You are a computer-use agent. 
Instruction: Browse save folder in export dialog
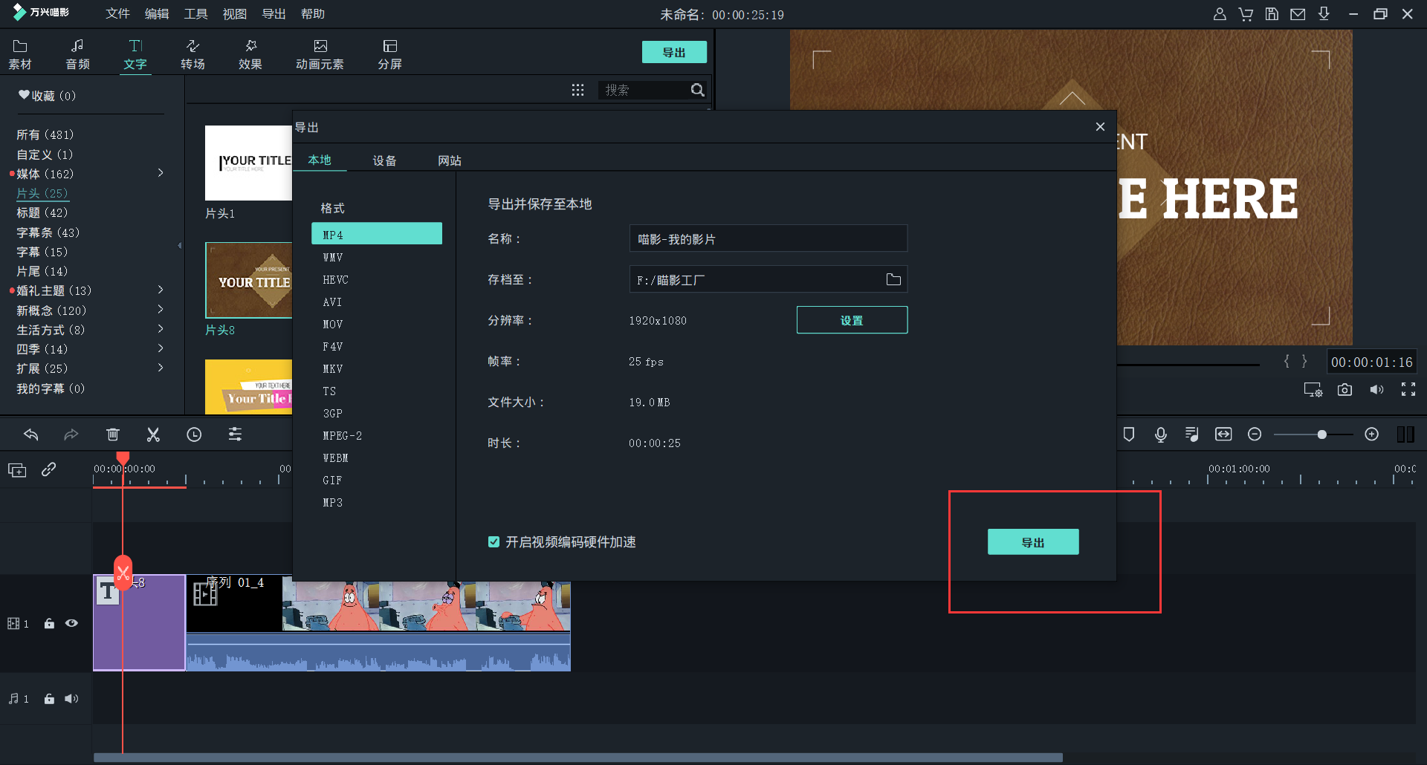pos(893,279)
